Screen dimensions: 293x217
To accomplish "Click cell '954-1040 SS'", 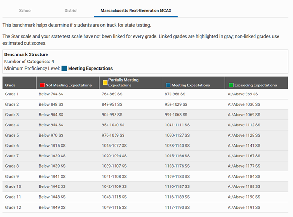I will coord(113,125).
